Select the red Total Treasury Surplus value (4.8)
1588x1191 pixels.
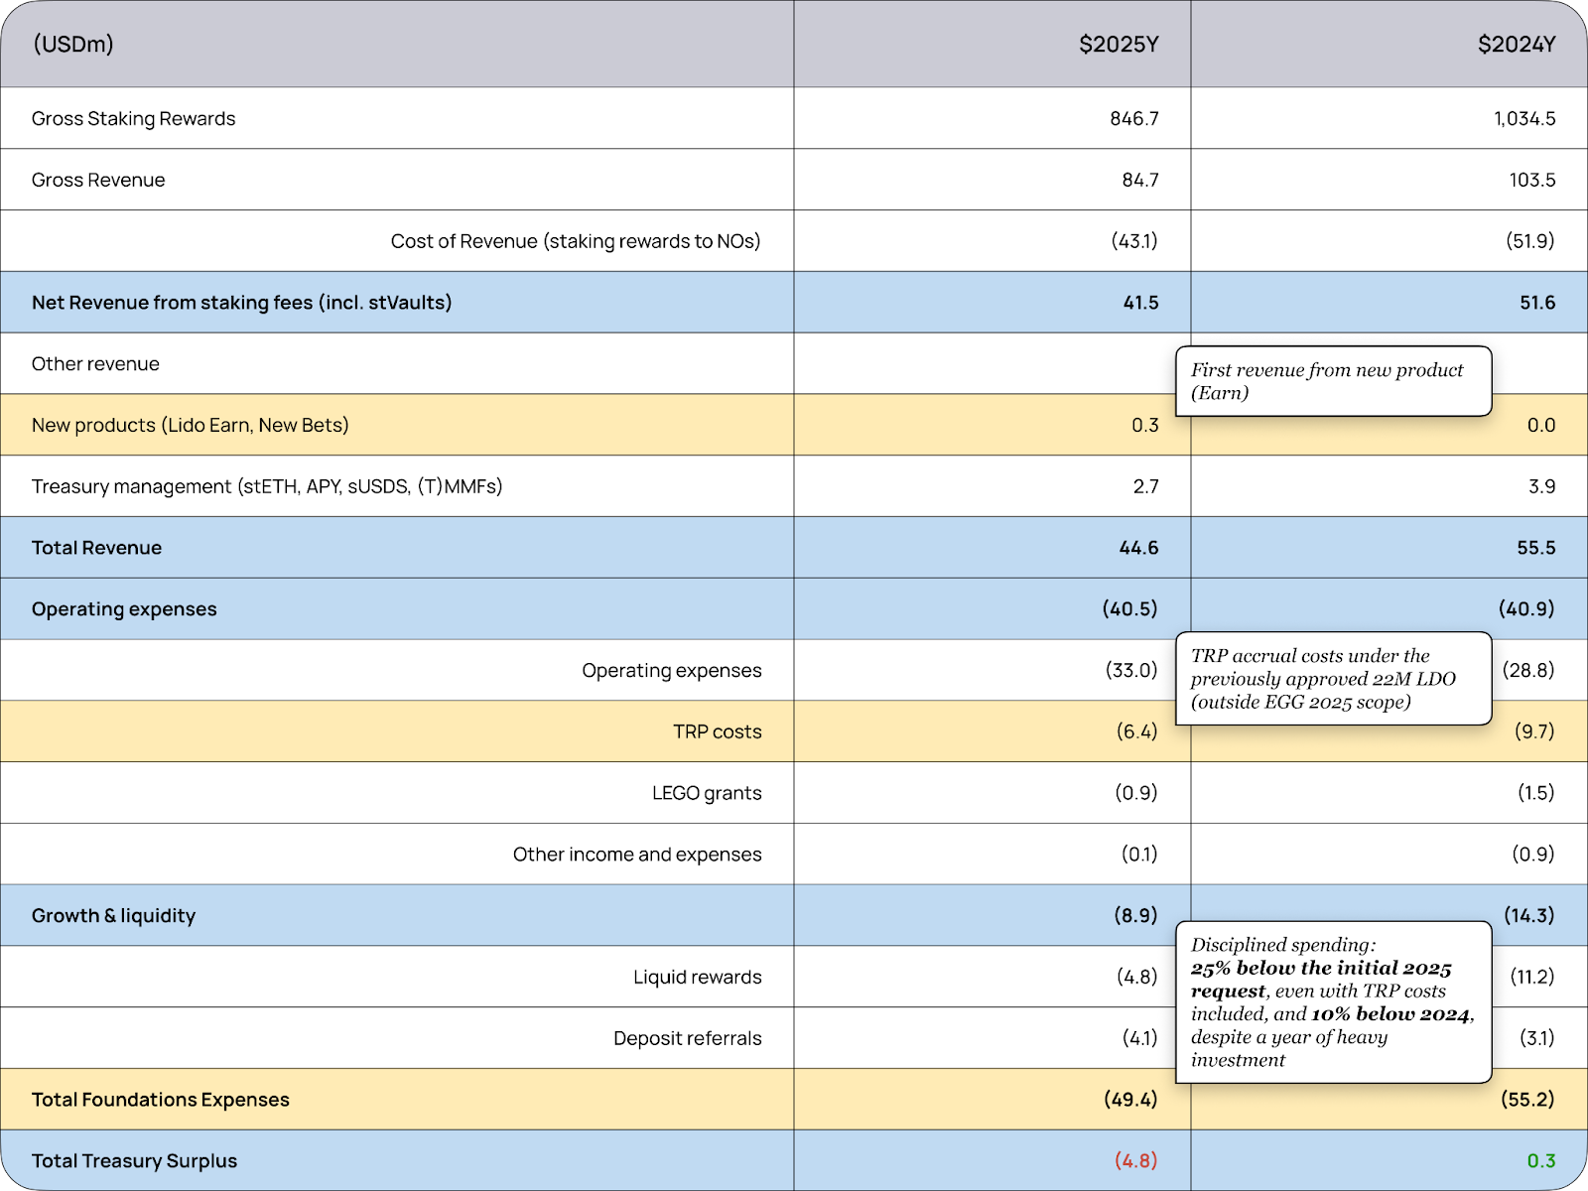pos(1135,1161)
